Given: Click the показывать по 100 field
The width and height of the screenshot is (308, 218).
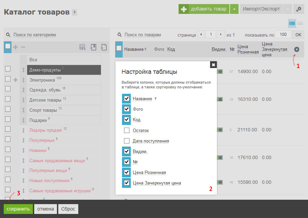Looking at the screenshot, I should (283, 35).
